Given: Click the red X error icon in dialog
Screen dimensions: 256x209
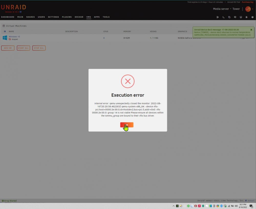Looking at the screenshot, I should [x=128, y=81].
